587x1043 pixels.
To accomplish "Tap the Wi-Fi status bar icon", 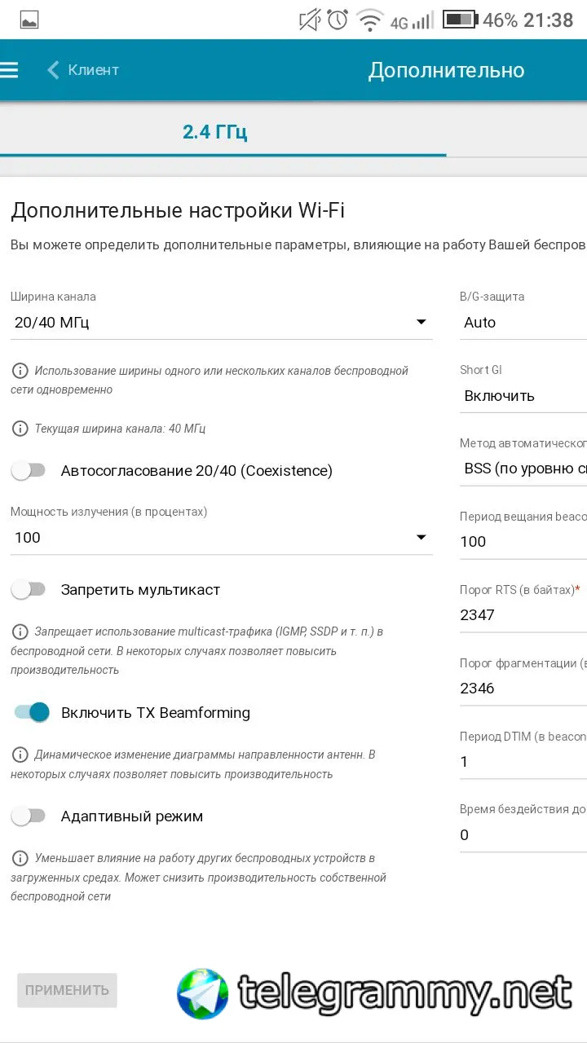I will [370, 20].
